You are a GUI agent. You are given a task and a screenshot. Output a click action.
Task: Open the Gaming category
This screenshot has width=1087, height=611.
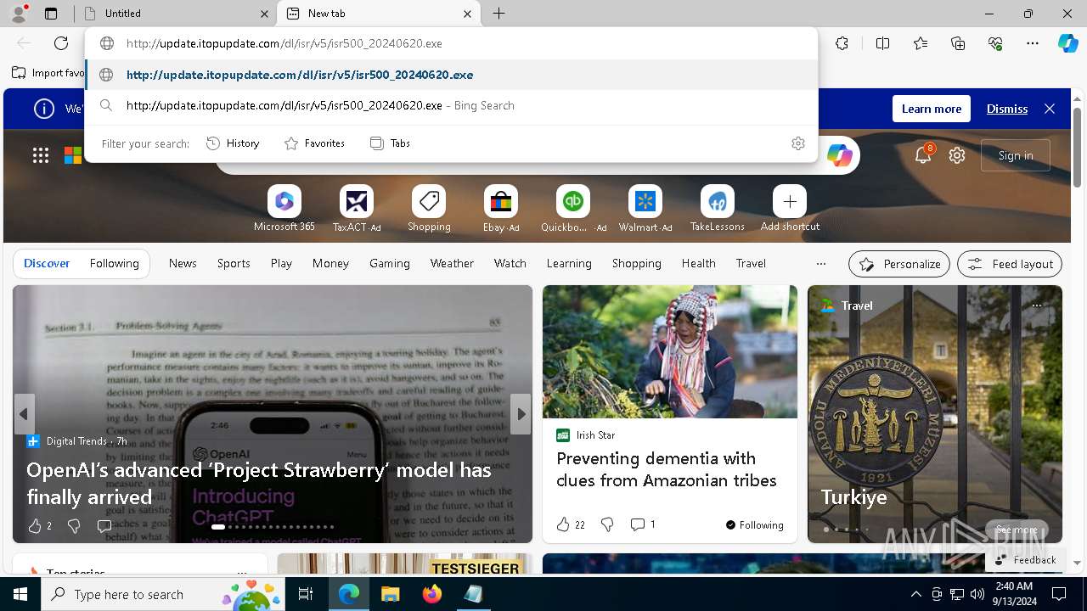390,263
